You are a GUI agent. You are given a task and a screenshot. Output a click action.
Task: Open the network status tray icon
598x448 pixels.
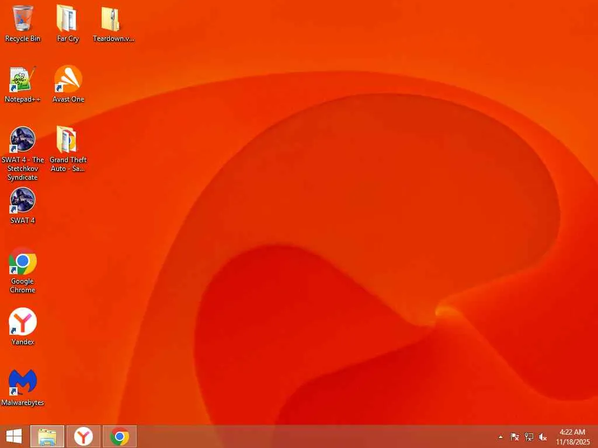529,437
